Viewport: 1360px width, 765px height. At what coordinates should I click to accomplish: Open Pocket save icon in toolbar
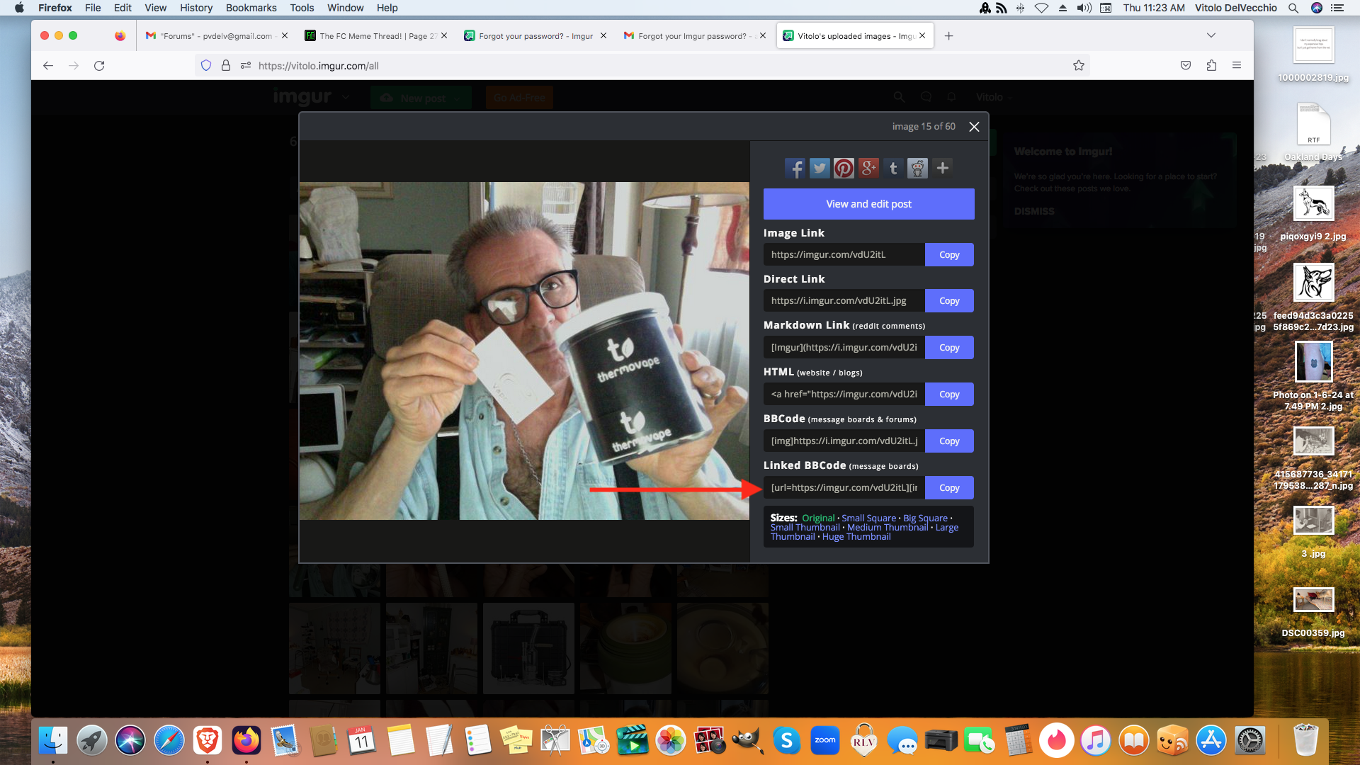1185,66
